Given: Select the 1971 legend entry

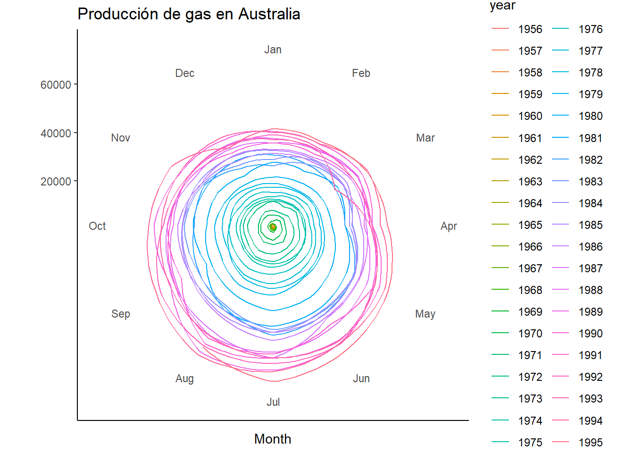Looking at the screenshot, I should (517, 355).
